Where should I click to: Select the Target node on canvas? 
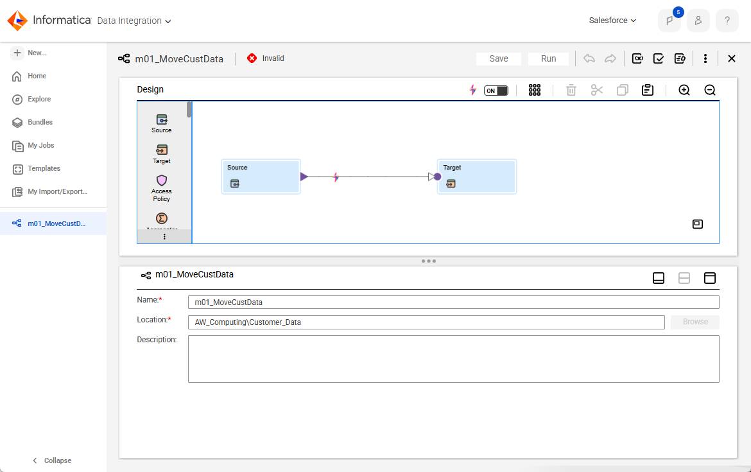point(477,177)
